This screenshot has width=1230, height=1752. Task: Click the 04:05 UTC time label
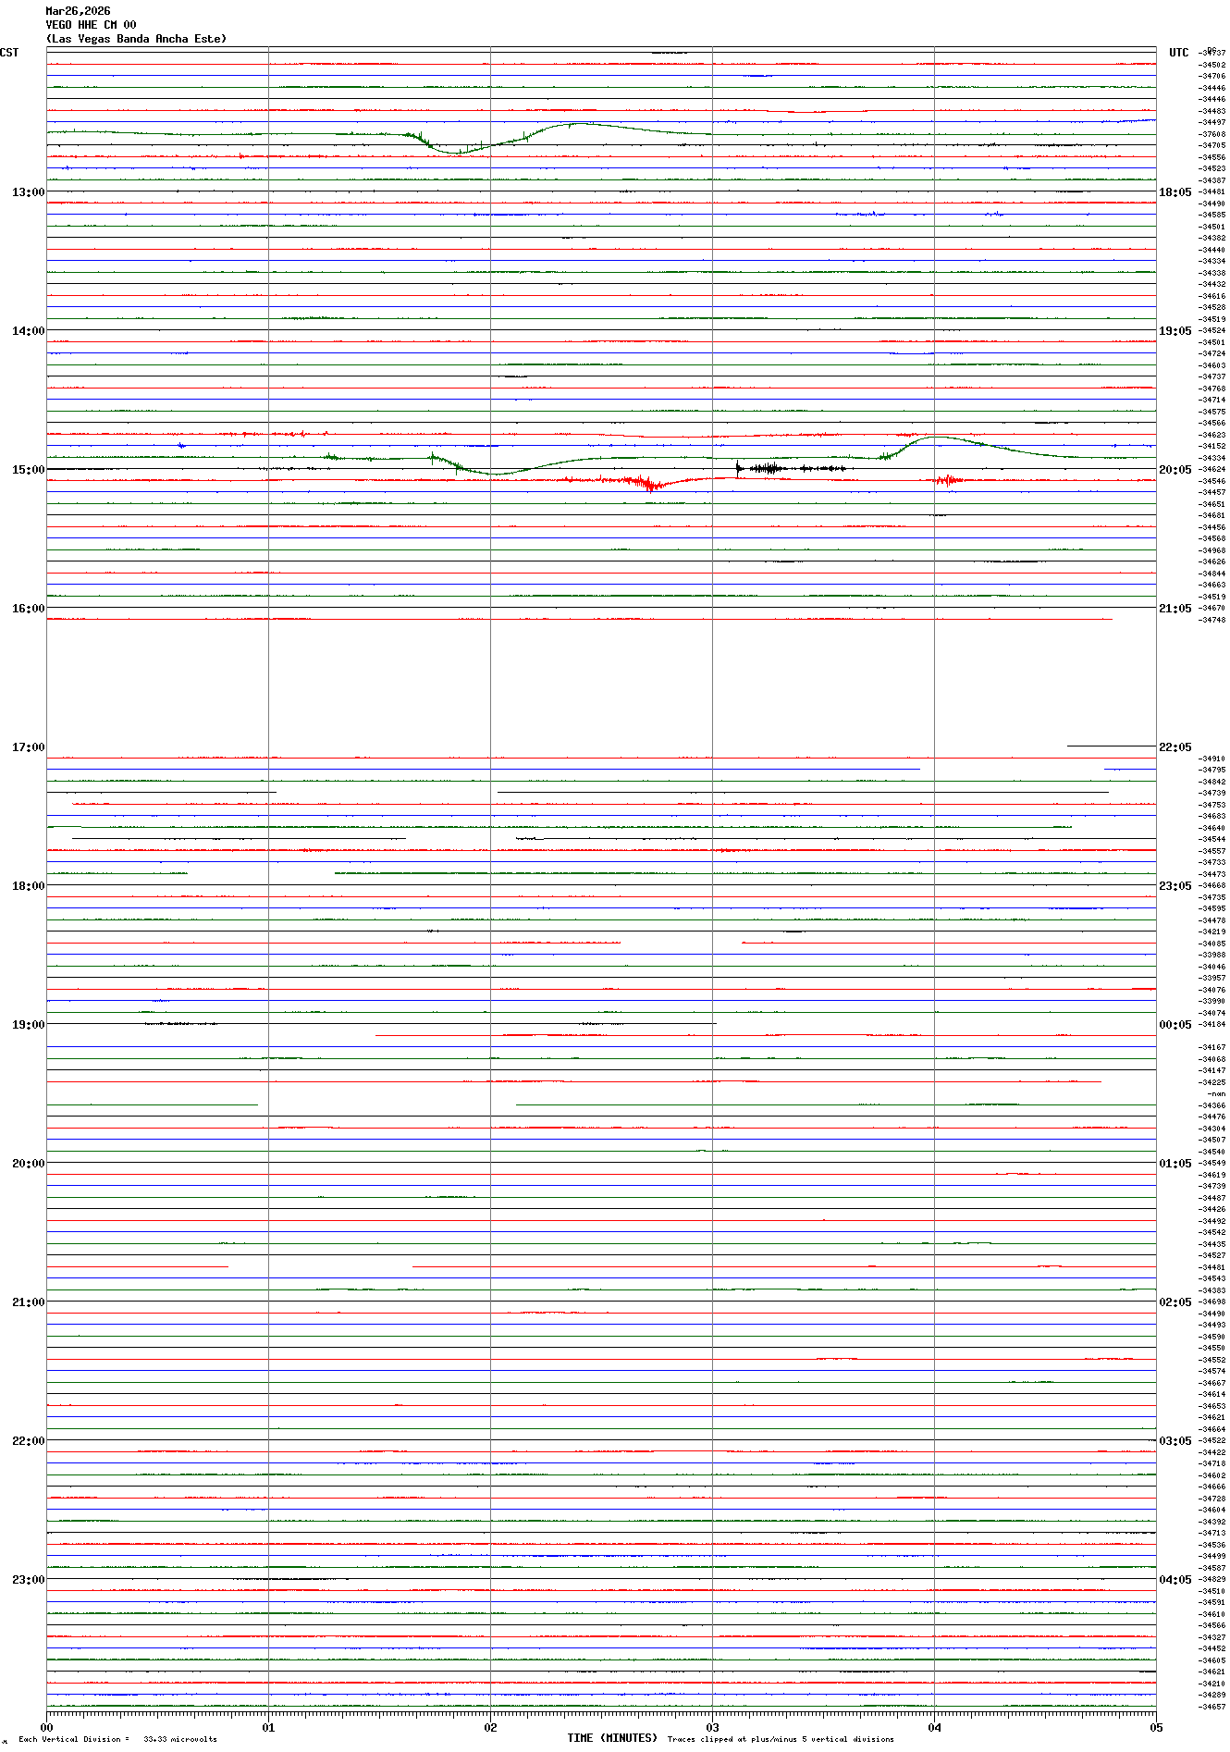tap(1175, 1580)
